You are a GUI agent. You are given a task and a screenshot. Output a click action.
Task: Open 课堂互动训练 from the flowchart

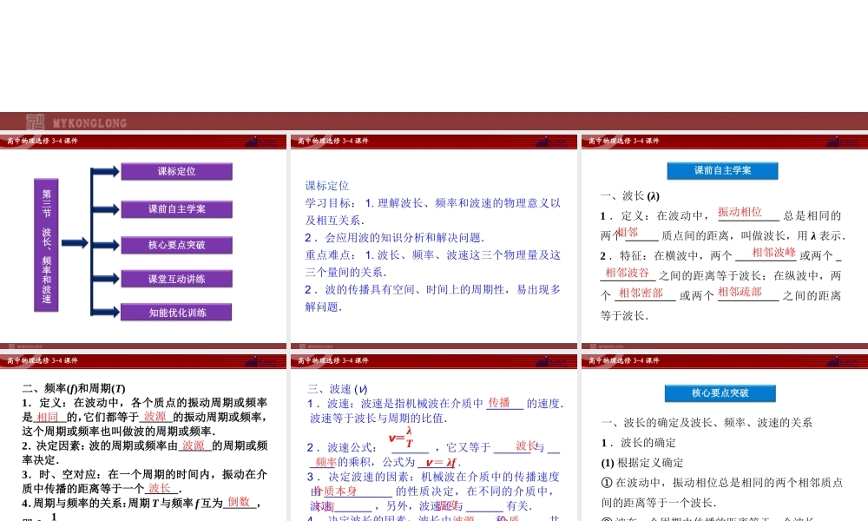178,278
